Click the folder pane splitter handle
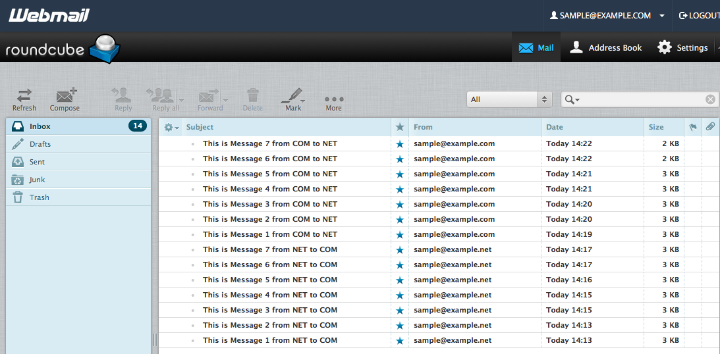Viewport: 720px width, 354px height. [155, 340]
